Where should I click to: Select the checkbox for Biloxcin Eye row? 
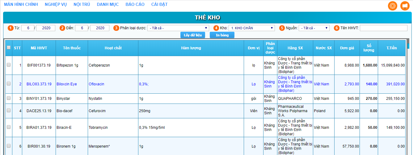click(9, 84)
